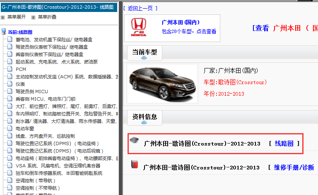Click the page icon beside 驻车和倒车传感器系统

pyautogui.click(x=10, y=173)
